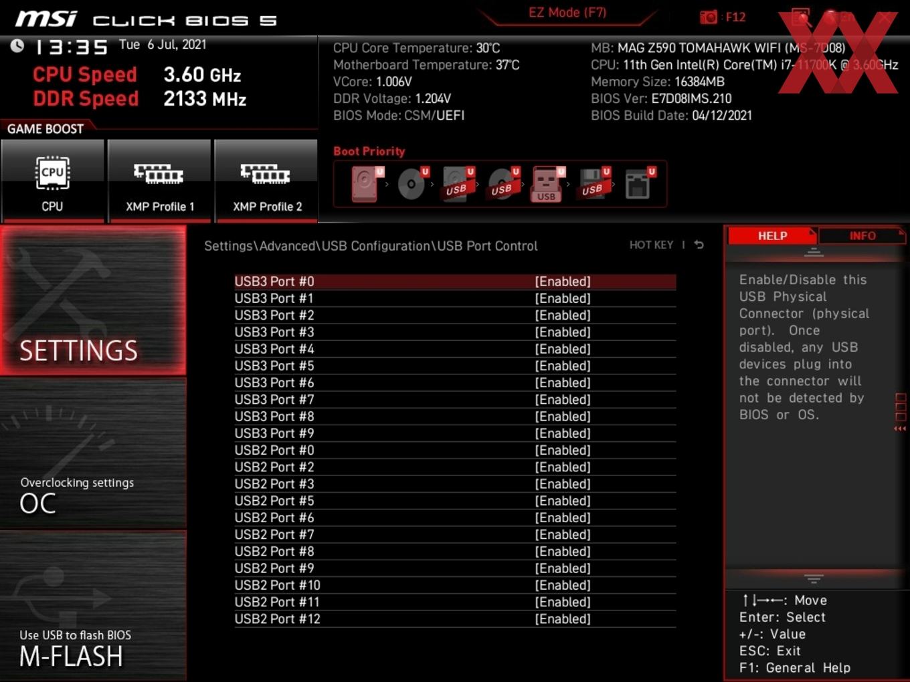Change the USB3 Port #2 setting value
Image resolution: width=910 pixels, height=682 pixels.
coord(563,315)
